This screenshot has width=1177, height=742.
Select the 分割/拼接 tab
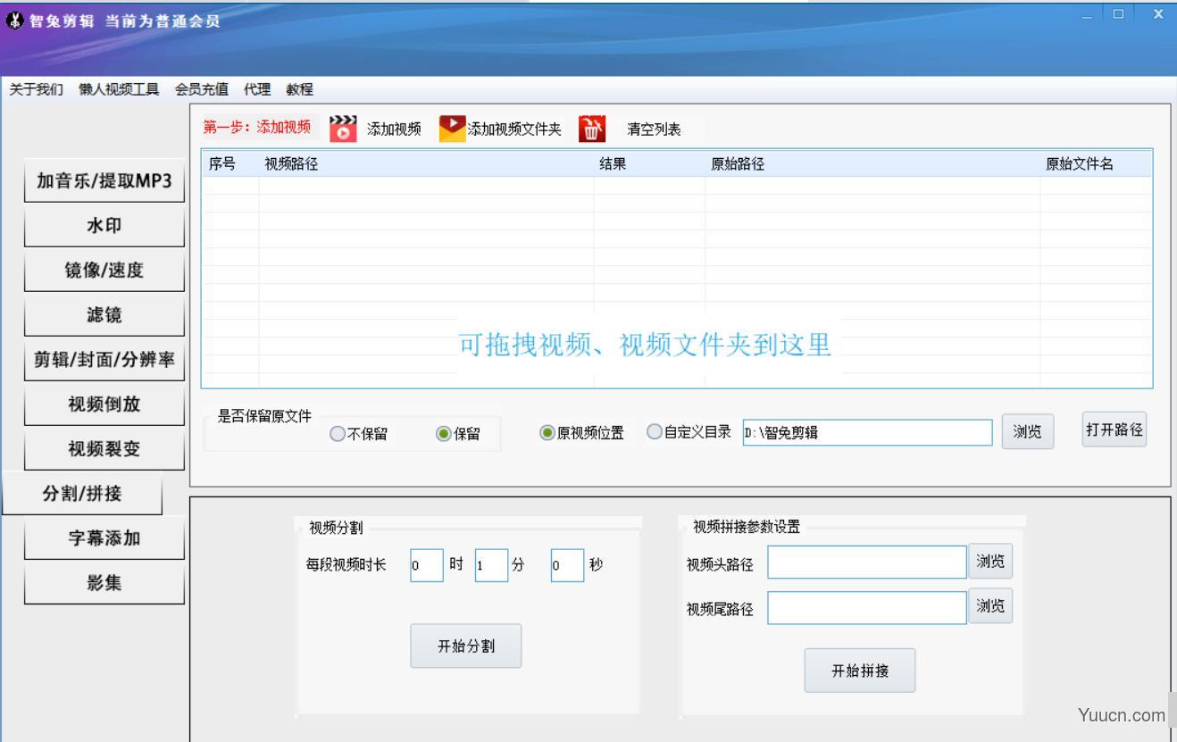[82, 494]
